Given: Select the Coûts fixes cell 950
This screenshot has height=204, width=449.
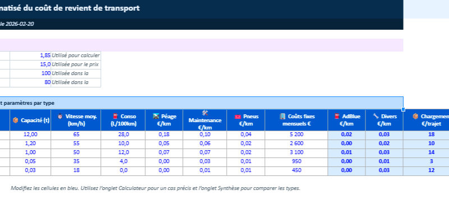Looking at the screenshot, I should pos(296,161).
